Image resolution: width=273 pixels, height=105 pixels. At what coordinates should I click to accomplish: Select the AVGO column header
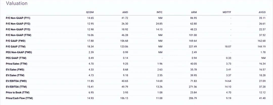(262, 12)
